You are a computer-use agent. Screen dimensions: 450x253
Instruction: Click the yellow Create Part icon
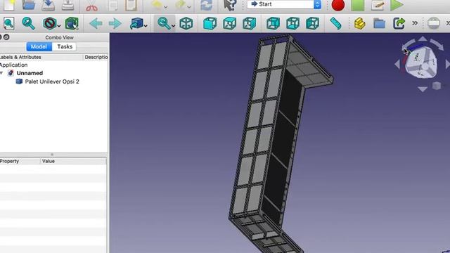pos(359,23)
